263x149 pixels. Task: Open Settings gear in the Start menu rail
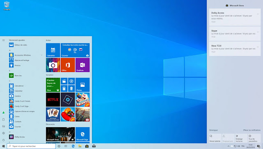coord(4,133)
